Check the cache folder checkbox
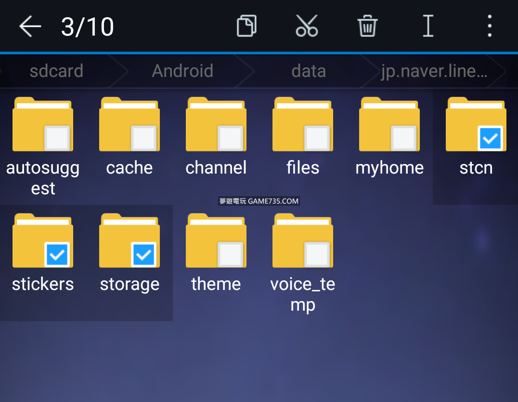Viewport: 518px width, 402px height. coord(144,138)
